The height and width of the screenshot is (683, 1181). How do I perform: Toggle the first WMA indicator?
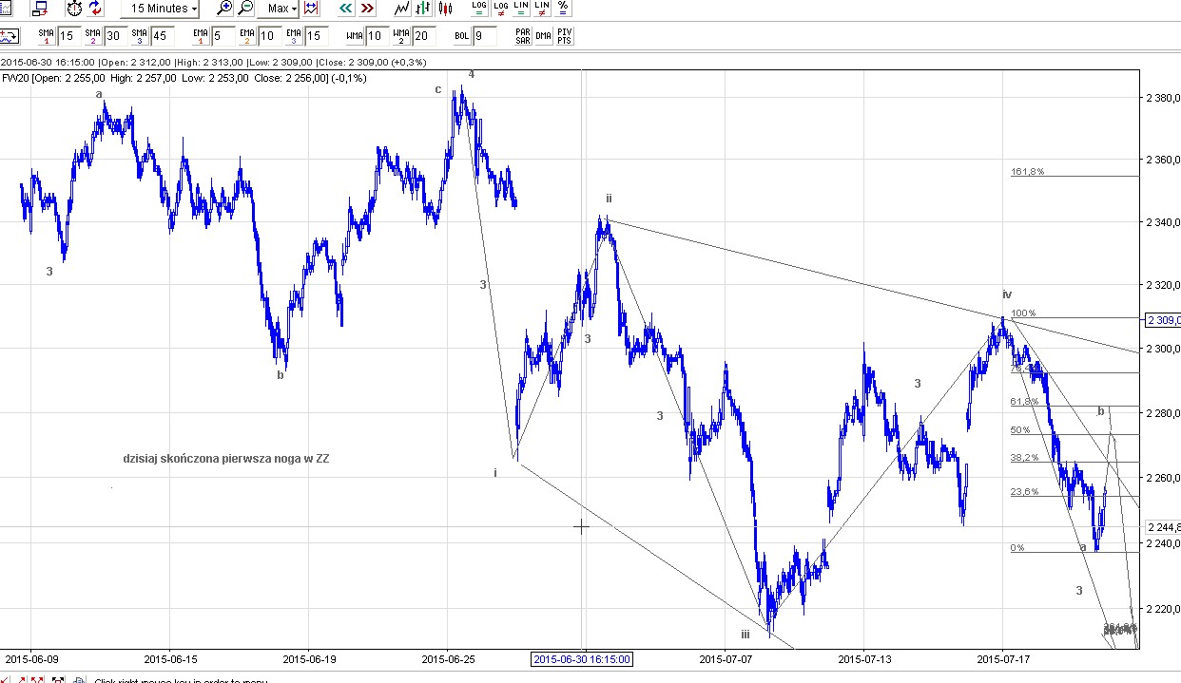tap(354, 36)
